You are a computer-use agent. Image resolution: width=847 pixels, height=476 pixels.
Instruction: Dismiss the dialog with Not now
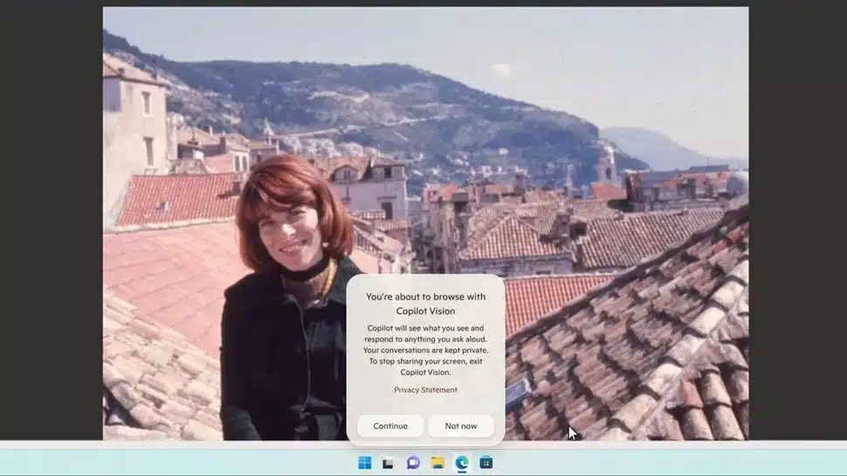461,425
